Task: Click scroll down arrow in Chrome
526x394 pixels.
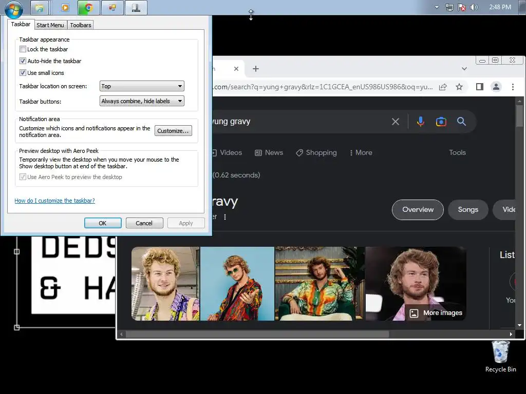Action: [x=519, y=325]
